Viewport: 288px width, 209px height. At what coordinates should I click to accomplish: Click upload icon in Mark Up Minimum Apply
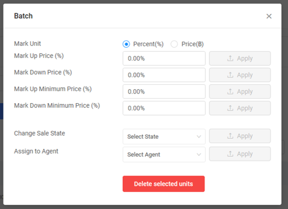click(x=230, y=91)
